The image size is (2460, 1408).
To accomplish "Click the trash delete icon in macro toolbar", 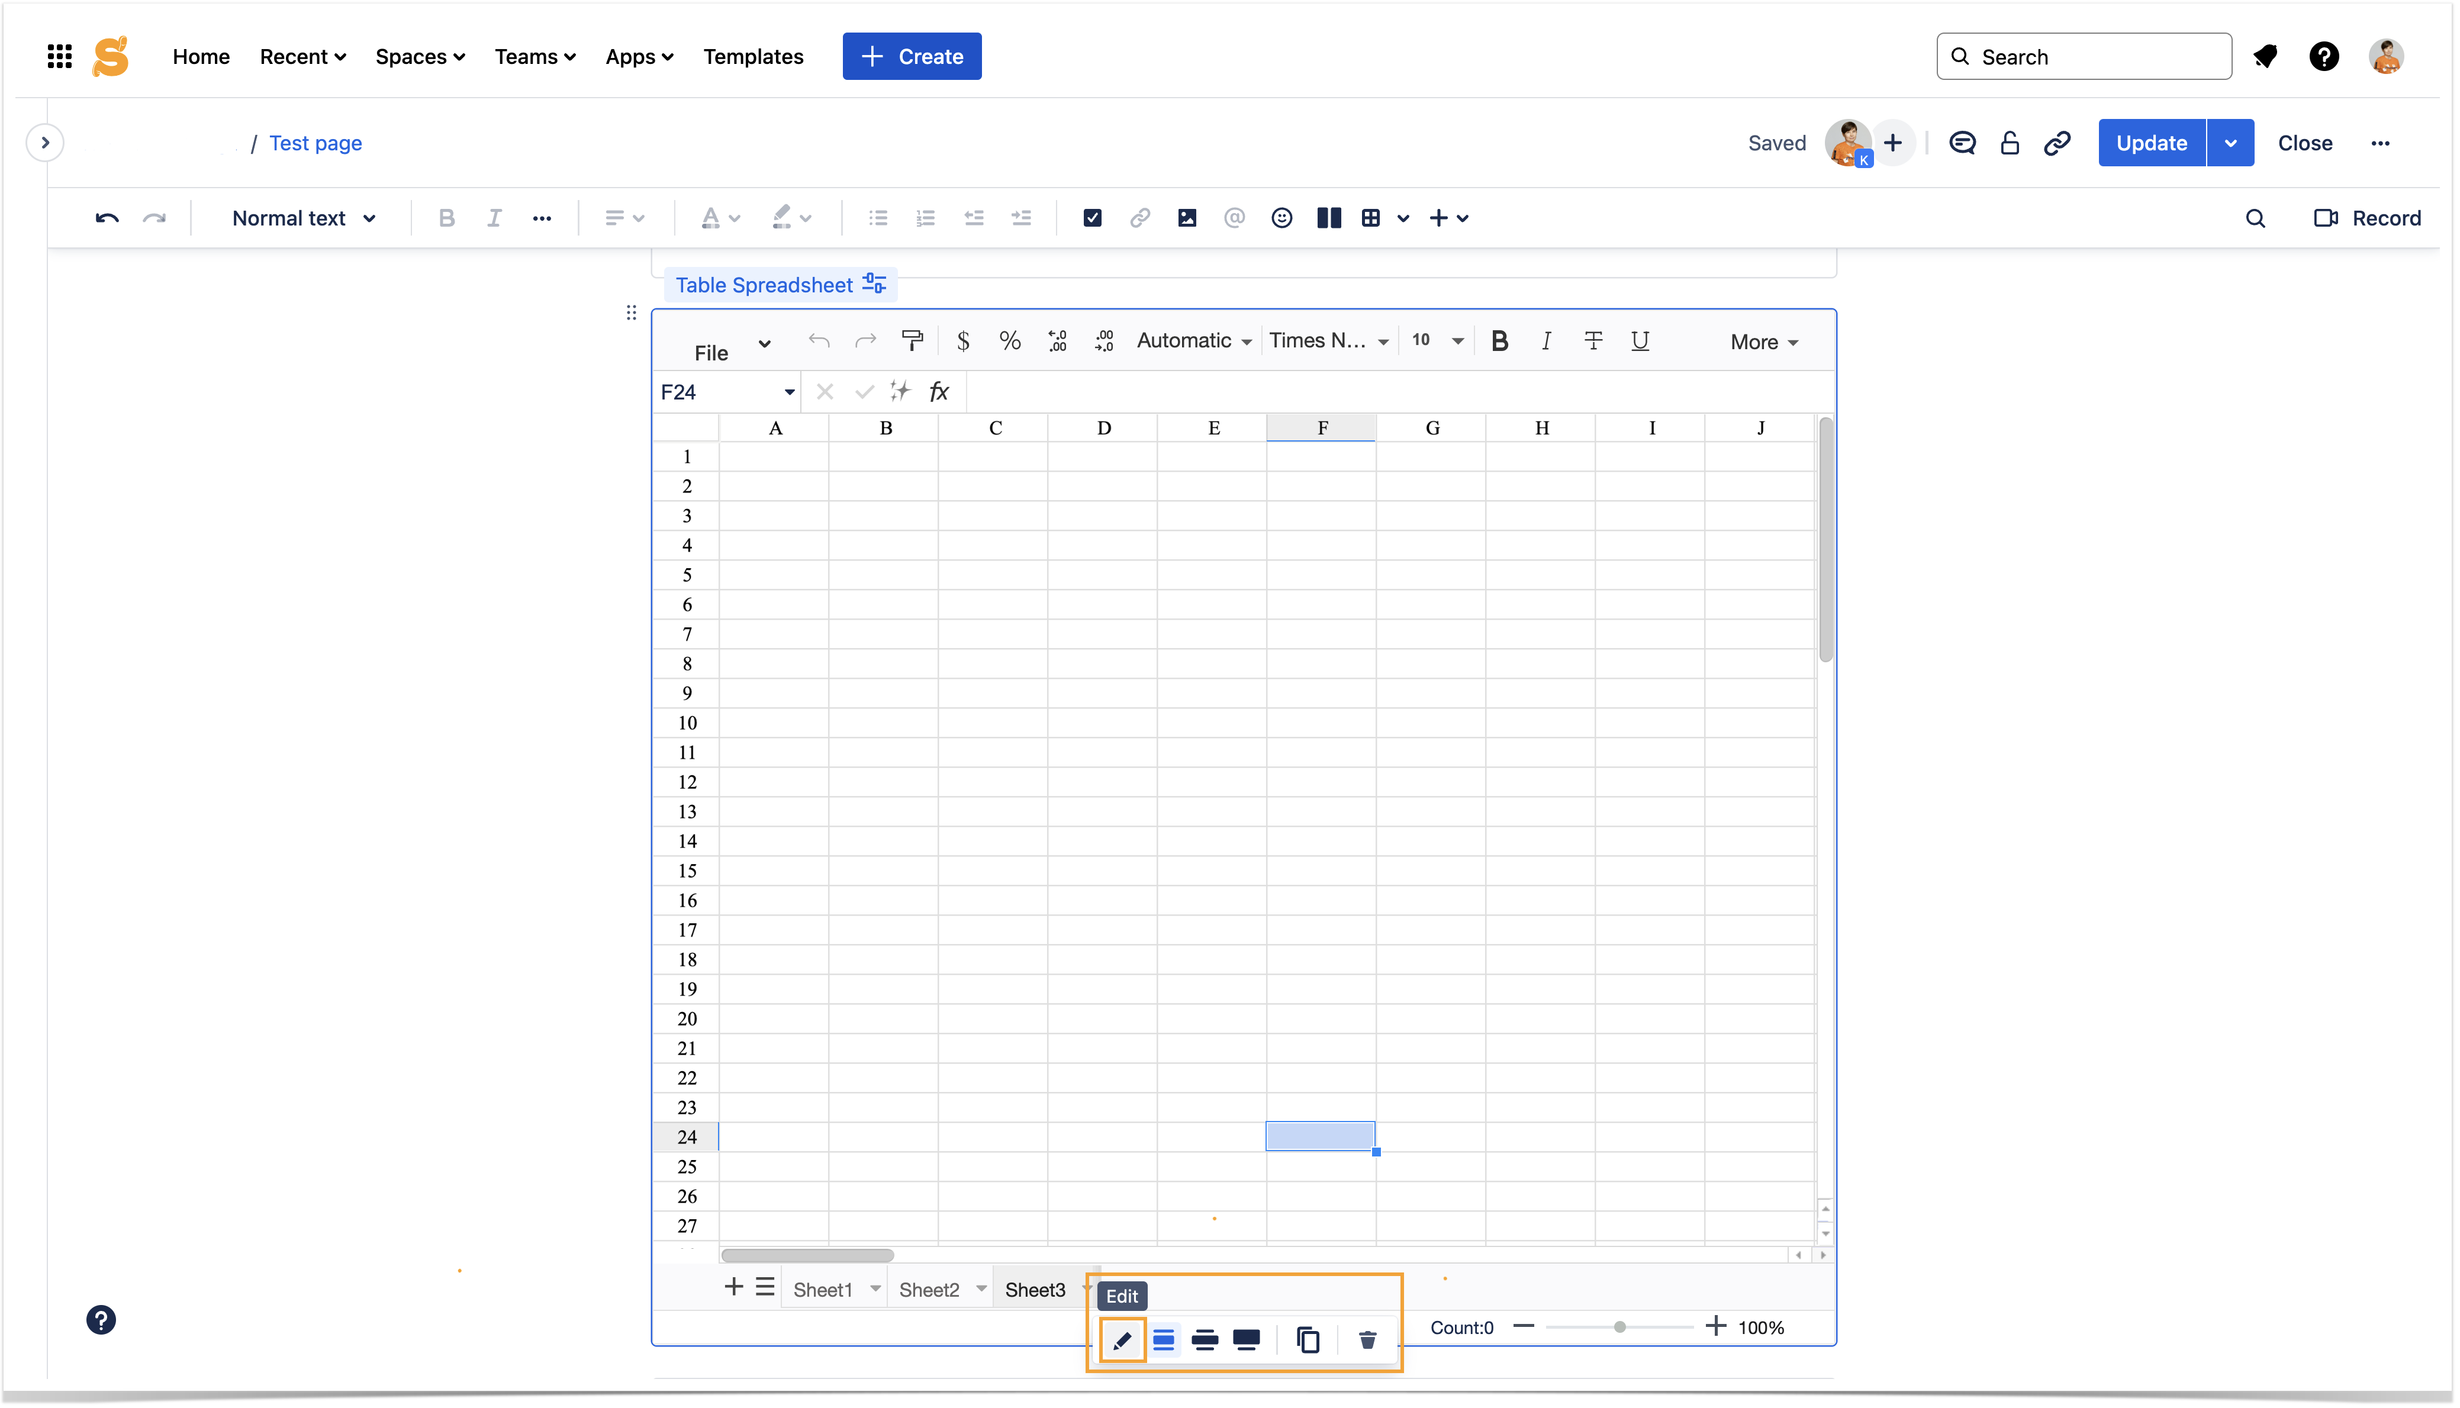I will tap(1366, 1341).
